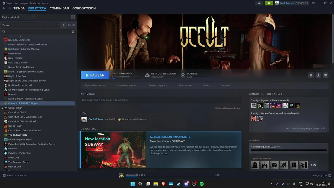This screenshot has width=334, height=188.
Task: Click the library search magnifier
Action: tap(4, 32)
